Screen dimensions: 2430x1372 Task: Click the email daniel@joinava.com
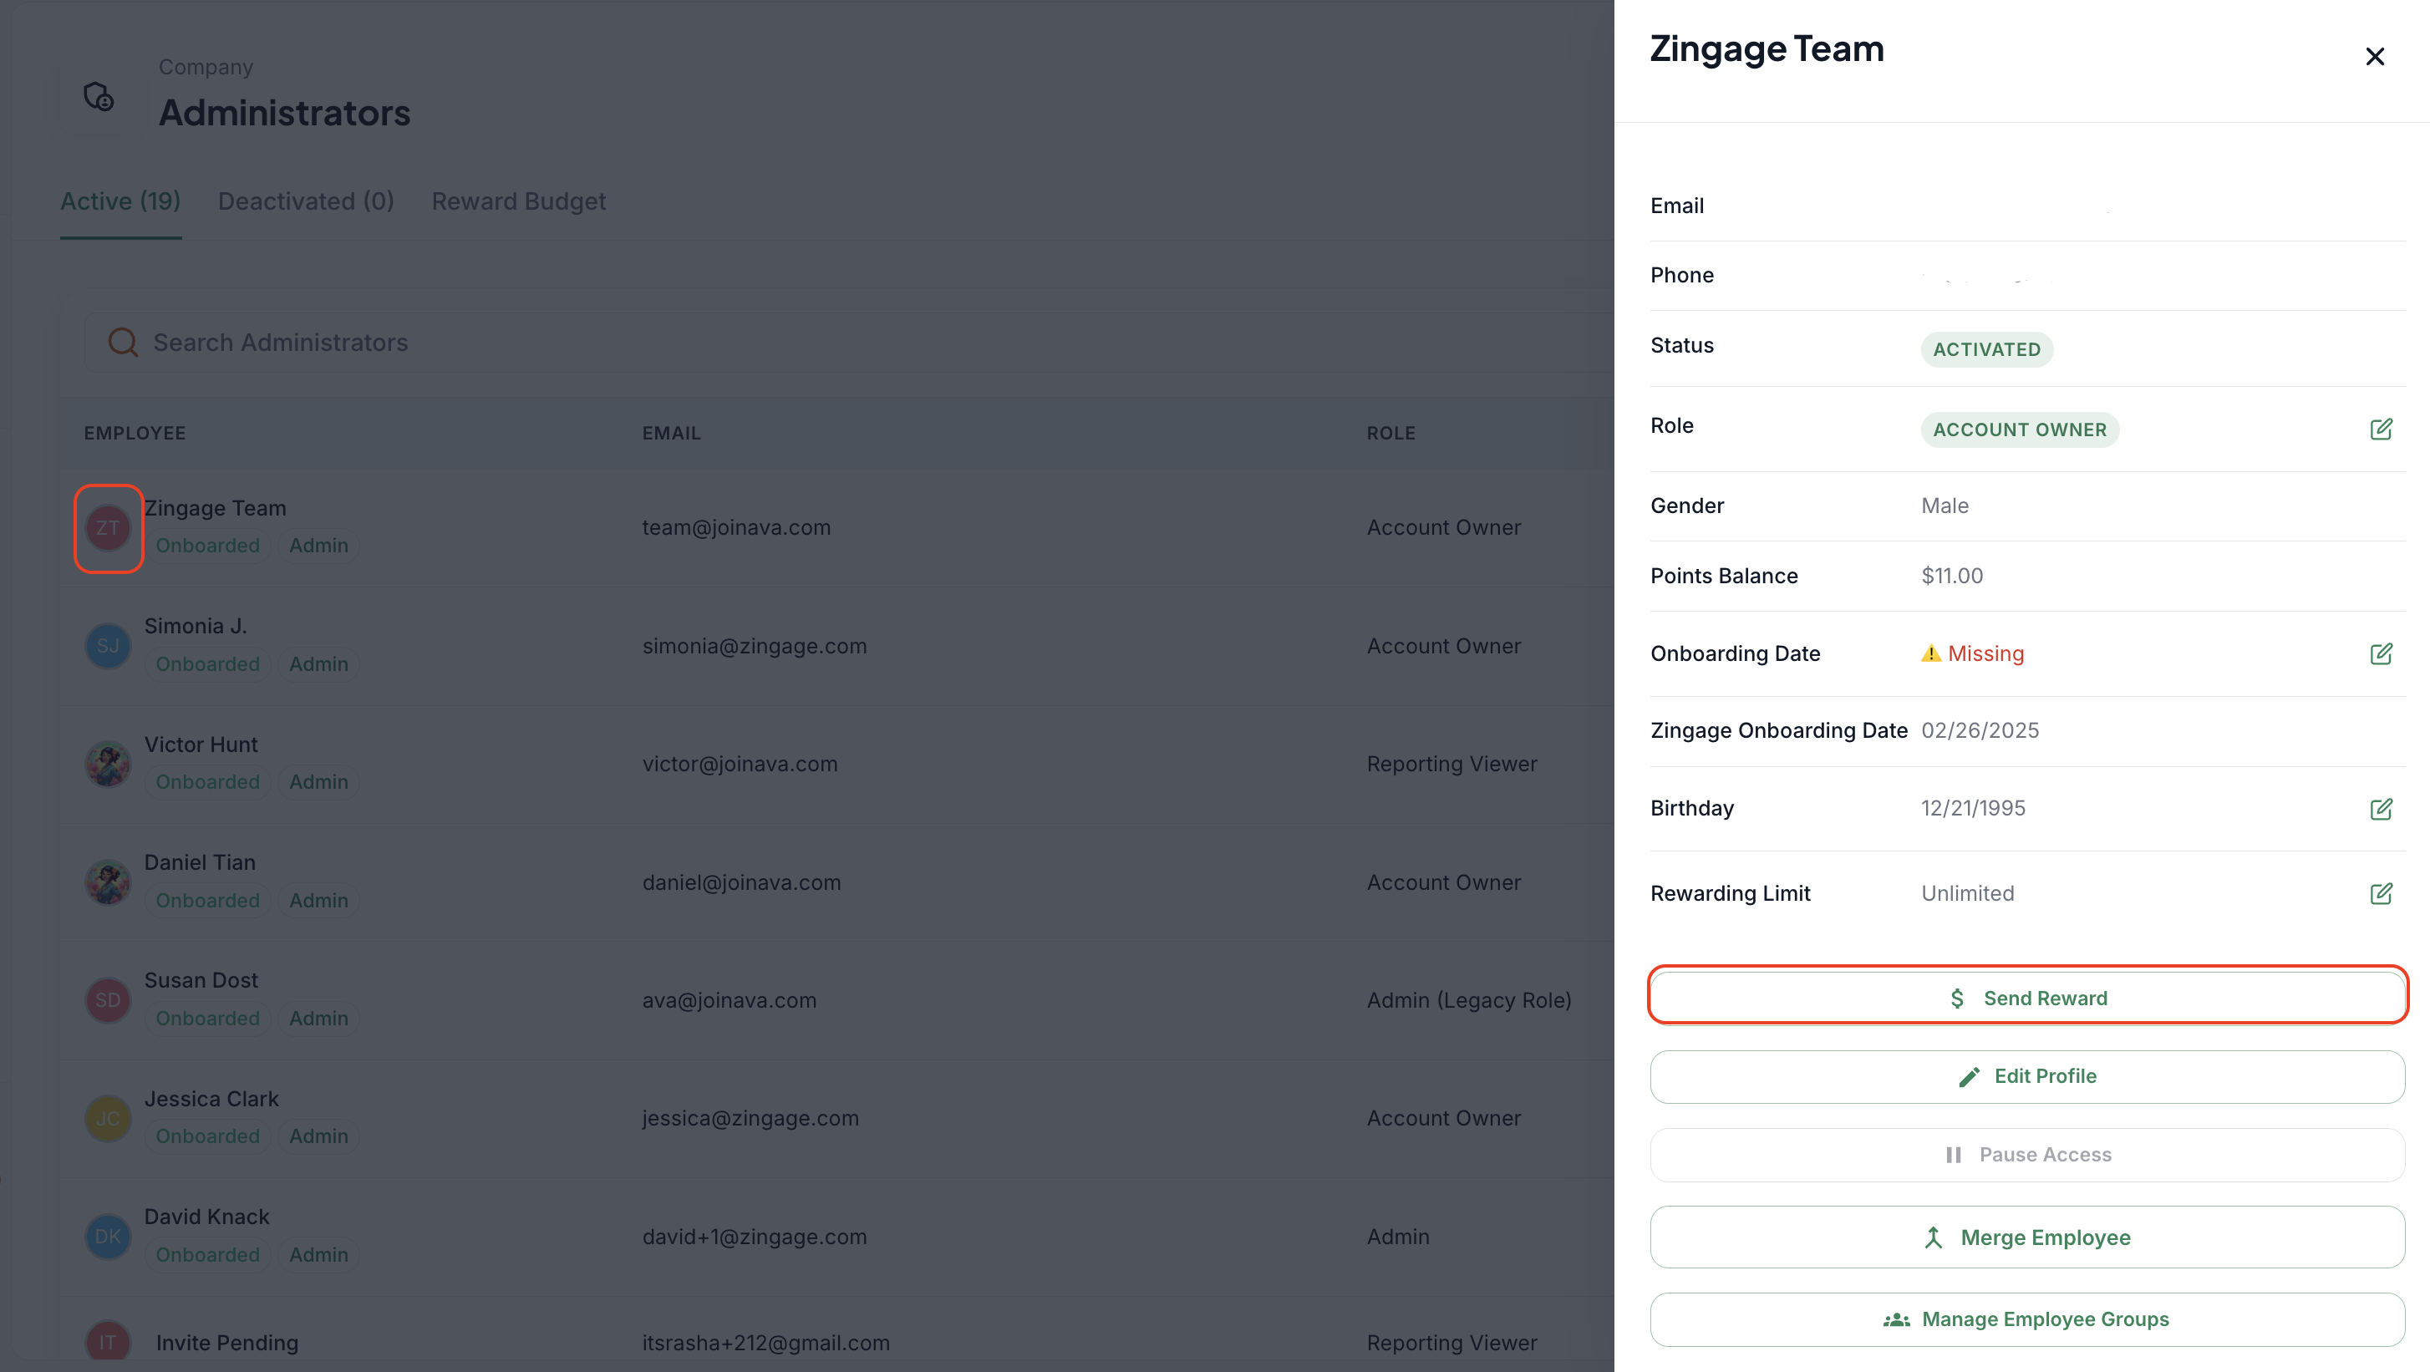point(741,882)
